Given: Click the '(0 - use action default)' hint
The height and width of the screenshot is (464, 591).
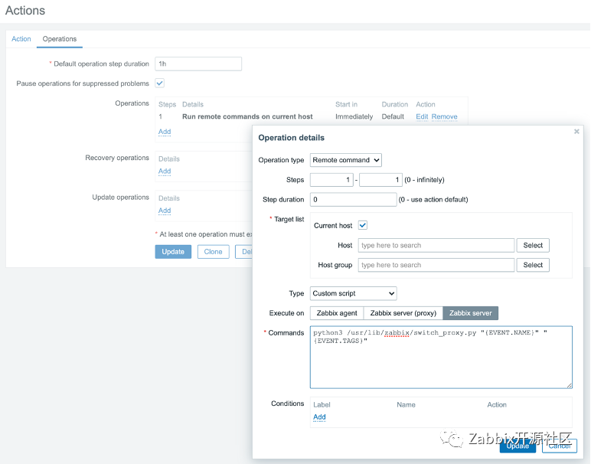Looking at the screenshot, I should [433, 199].
